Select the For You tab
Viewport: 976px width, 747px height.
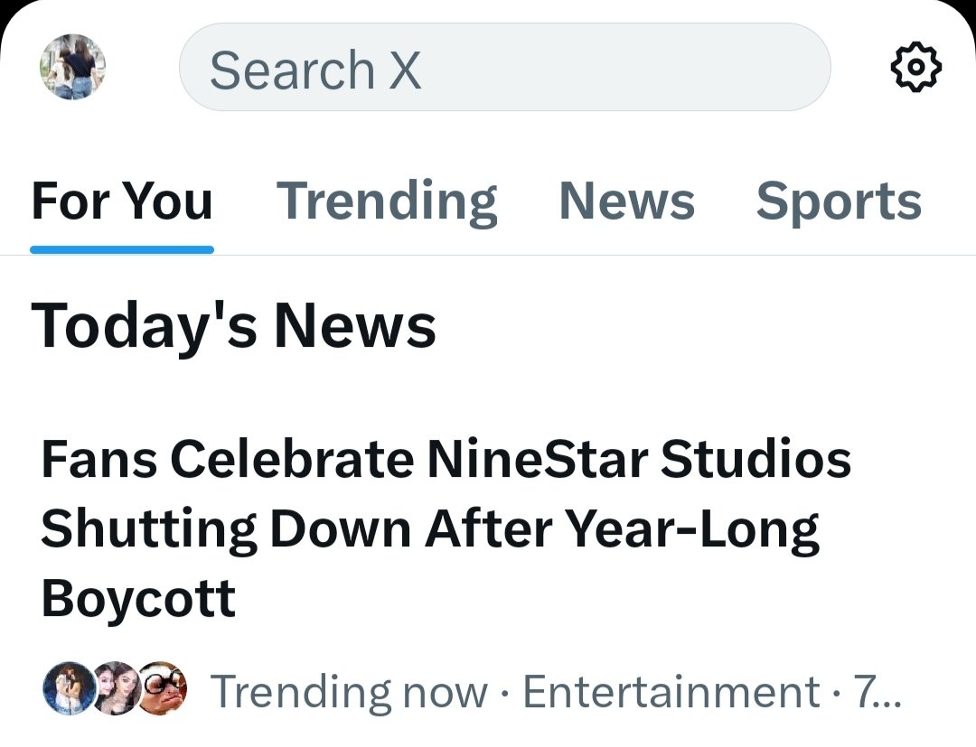click(x=122, y=201)
